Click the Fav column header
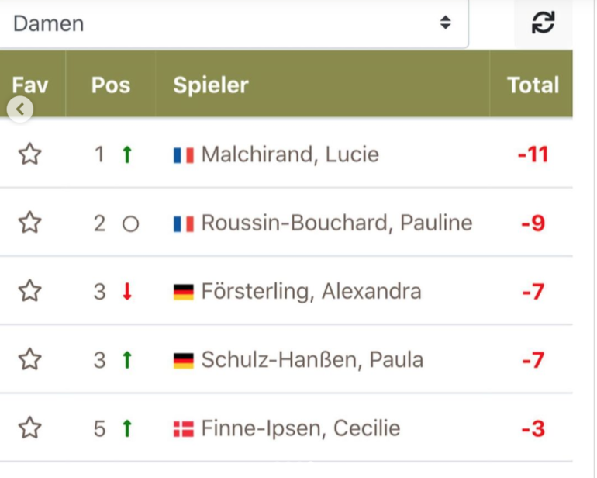 coord(30,85)
